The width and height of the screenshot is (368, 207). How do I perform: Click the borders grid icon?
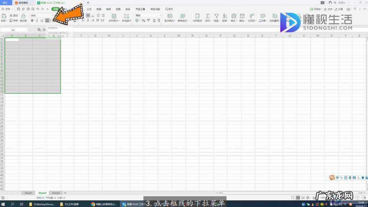click(x=47, y=21)
